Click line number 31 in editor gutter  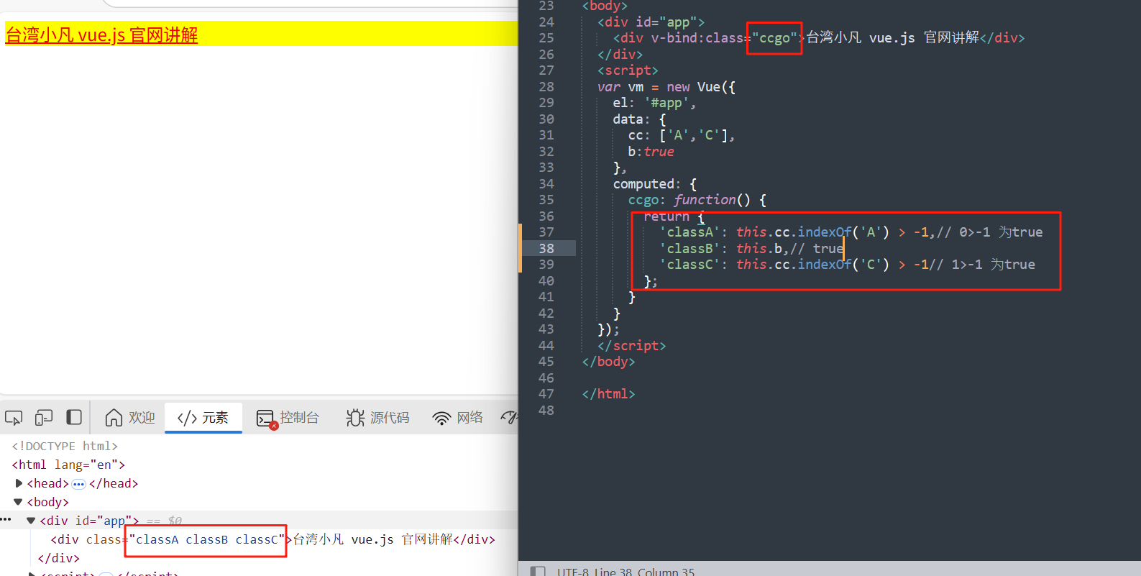click(546, 135)
